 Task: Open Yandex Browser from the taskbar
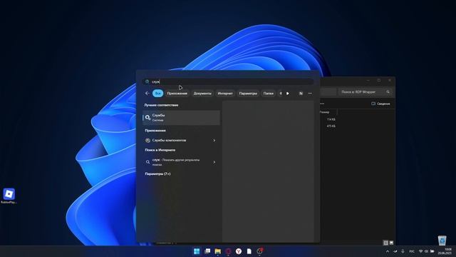(239, 251)
